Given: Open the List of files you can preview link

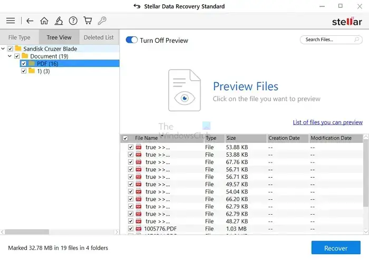Looking at the screenshot, I should pyautogui.click(x=327, y=122).
